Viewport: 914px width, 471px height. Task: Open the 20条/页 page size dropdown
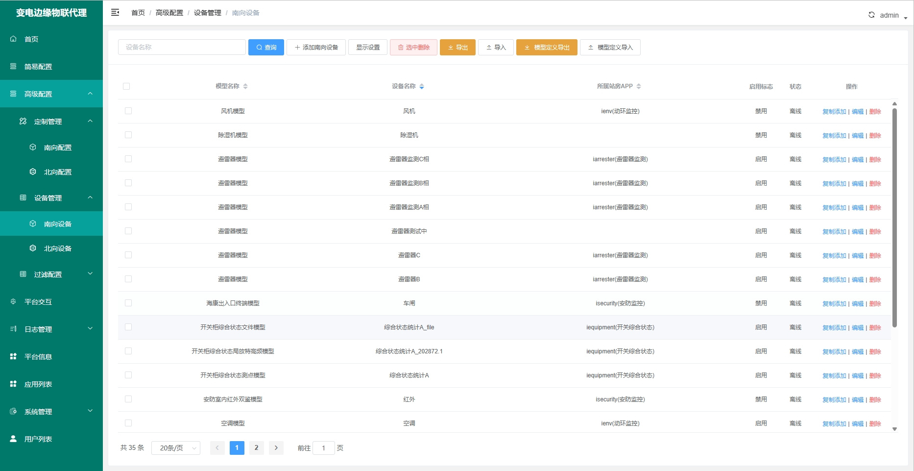tap(176, 448)
